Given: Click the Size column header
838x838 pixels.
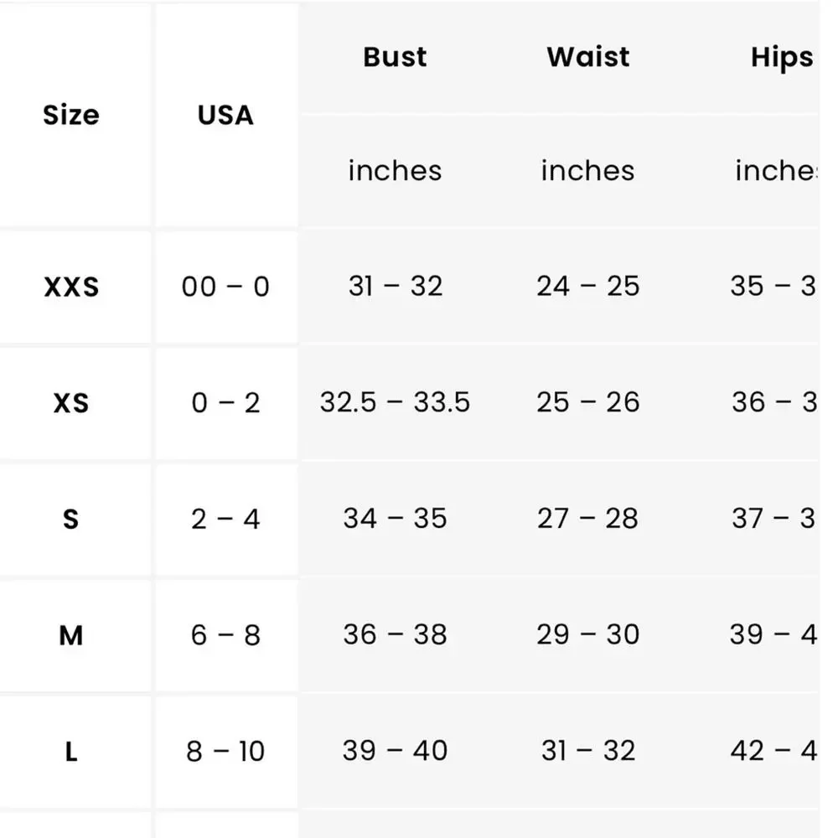Looking at the screenshot, I should tap(71, 115).
